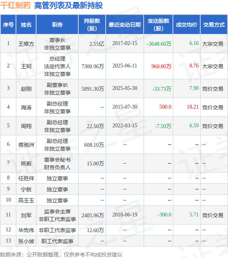Select the 序号 column header
The height and width of the screenshot is (258, 228).
(8, 24)
